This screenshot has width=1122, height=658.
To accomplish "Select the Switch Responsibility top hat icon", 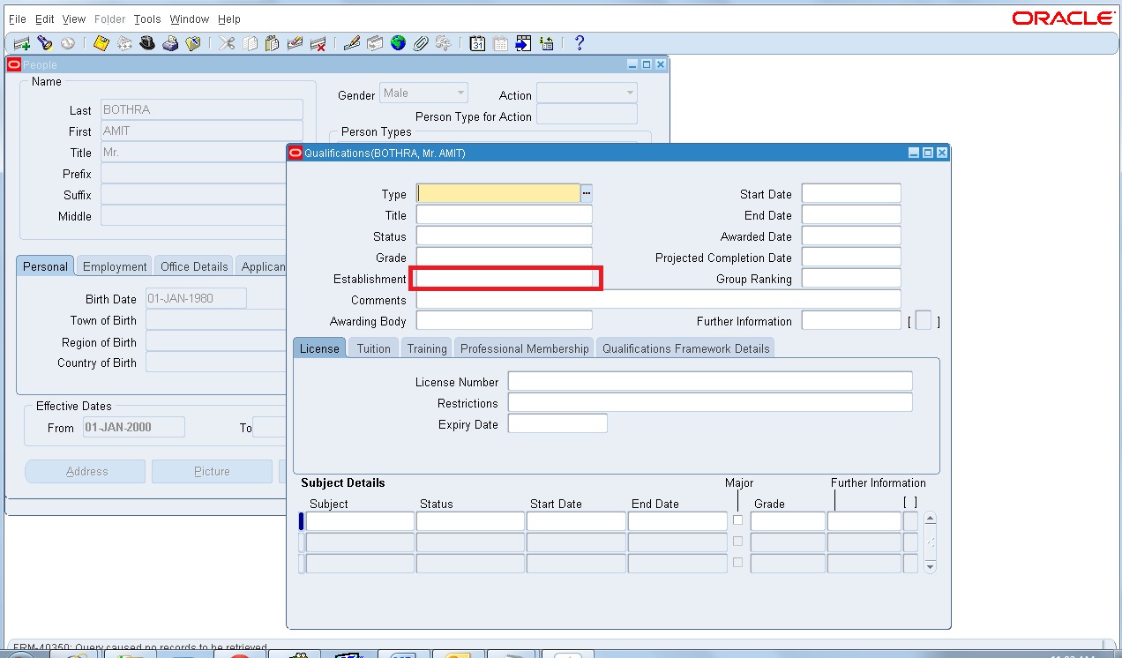I will (148, 42).
